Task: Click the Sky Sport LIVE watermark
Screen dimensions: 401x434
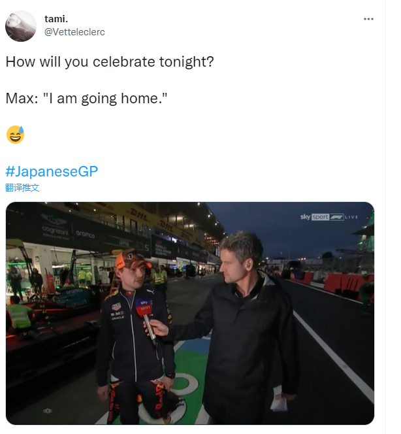Action: coord(329,217)
